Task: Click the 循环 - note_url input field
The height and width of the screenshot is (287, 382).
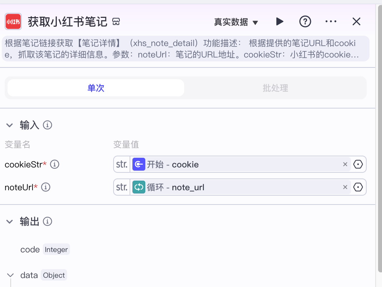Action: pos(241,187)
